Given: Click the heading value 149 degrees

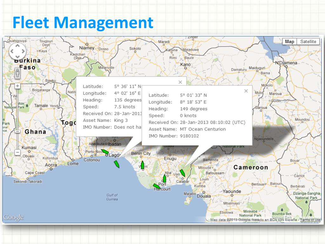Looking at the screenshot, I should click(194, 109).
